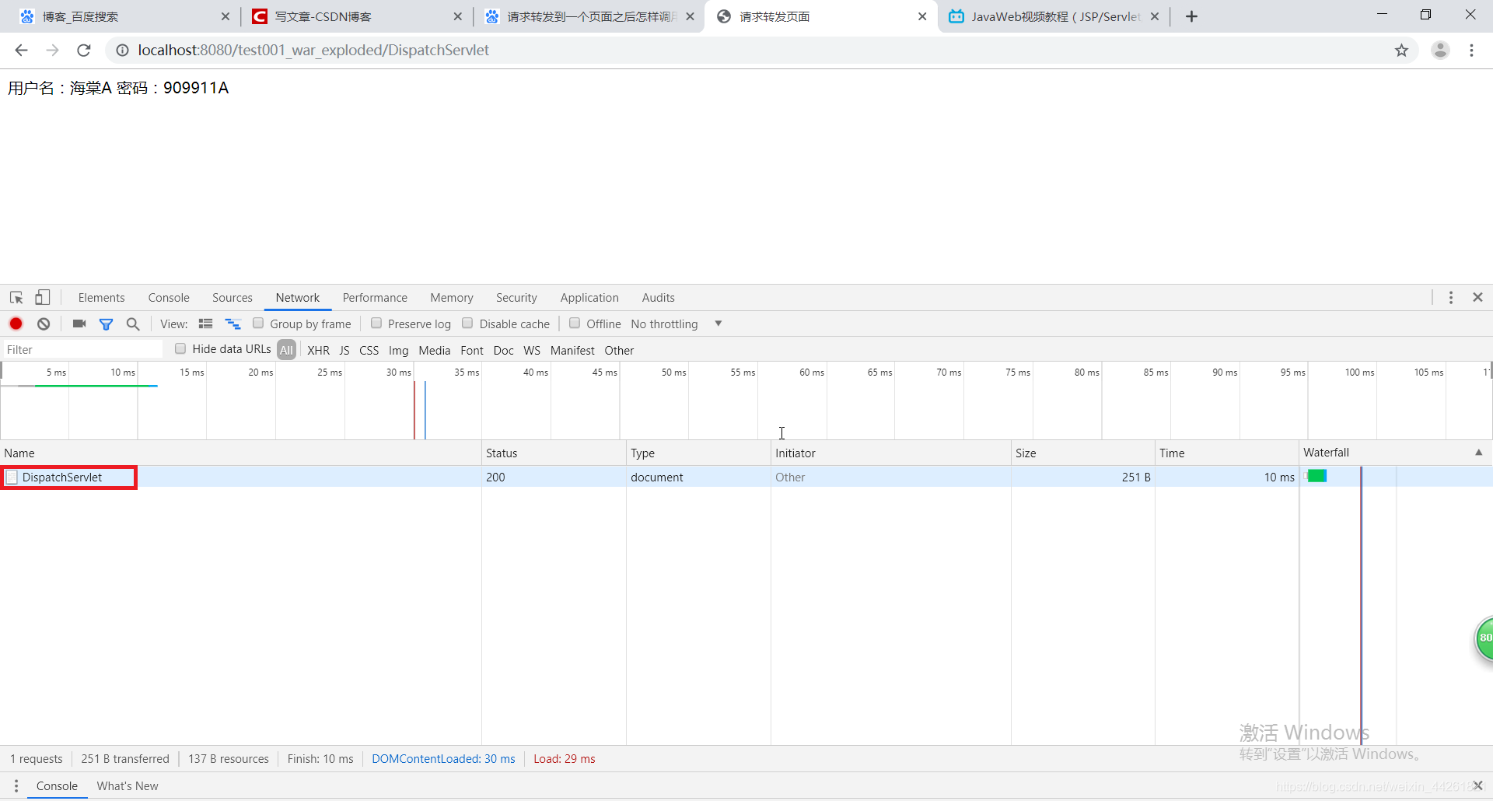The width and height of the screenshot is (1493, 801).
Task: Filter requests by JS
Action: point(344,351)
